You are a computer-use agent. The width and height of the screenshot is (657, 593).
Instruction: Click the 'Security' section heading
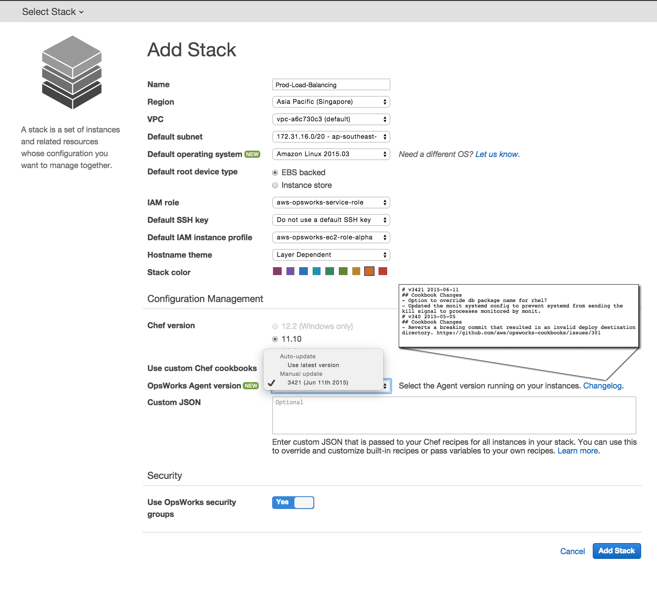click(x=165, y=476)
